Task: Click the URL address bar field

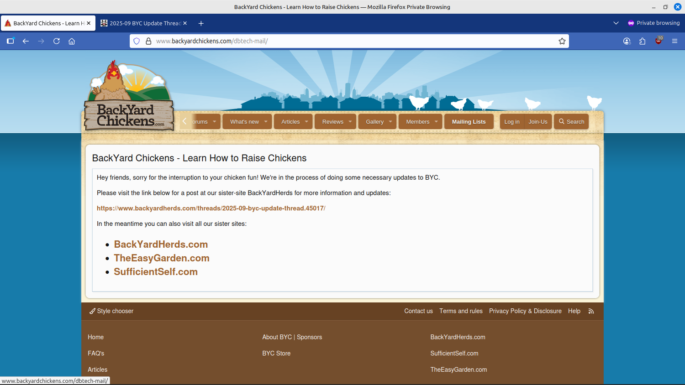Action: tap(347, 41)
